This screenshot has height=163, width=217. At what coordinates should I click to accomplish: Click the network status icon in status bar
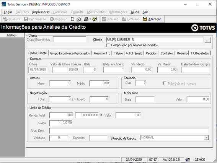tap(188, 160)
